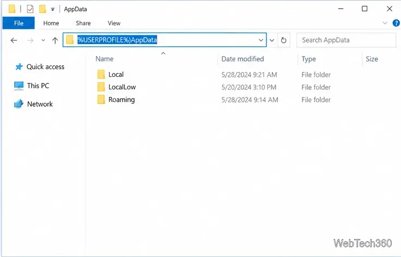Minimize the AppData window
Screen dimensions: 401x257
point(341,9)
